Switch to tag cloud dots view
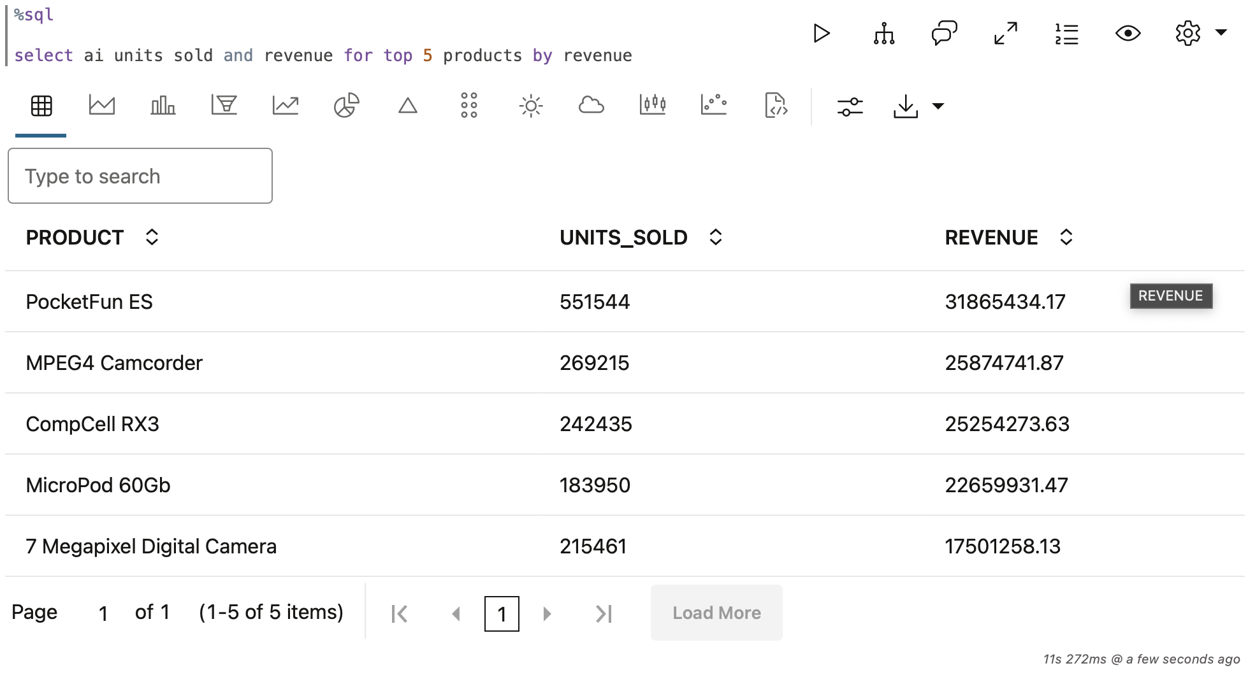Image resolution: width=1248 pixels, height=675 pixels. coord(469,105)
